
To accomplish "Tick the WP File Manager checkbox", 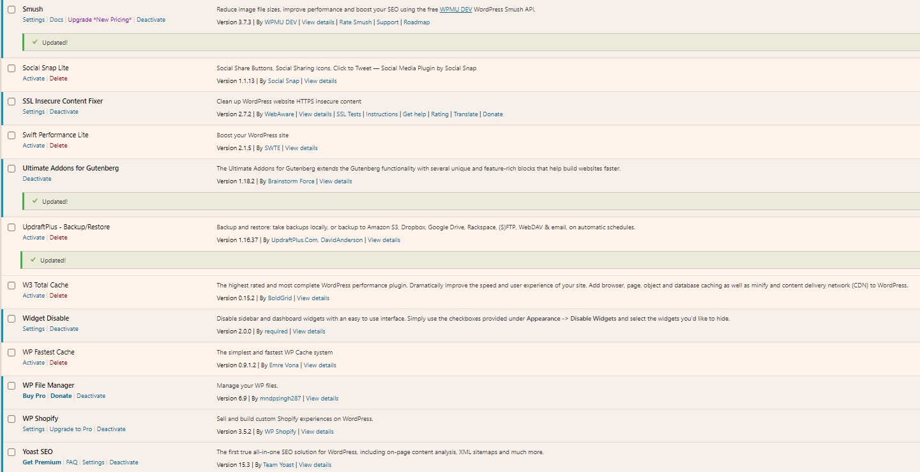I will [x=11, y=386].
